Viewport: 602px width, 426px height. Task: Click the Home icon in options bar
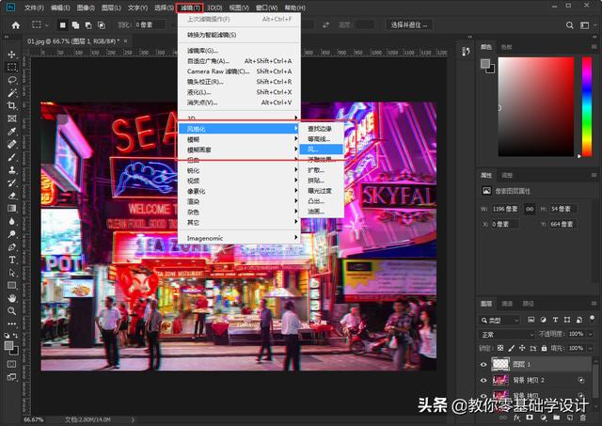coord(16,25)
